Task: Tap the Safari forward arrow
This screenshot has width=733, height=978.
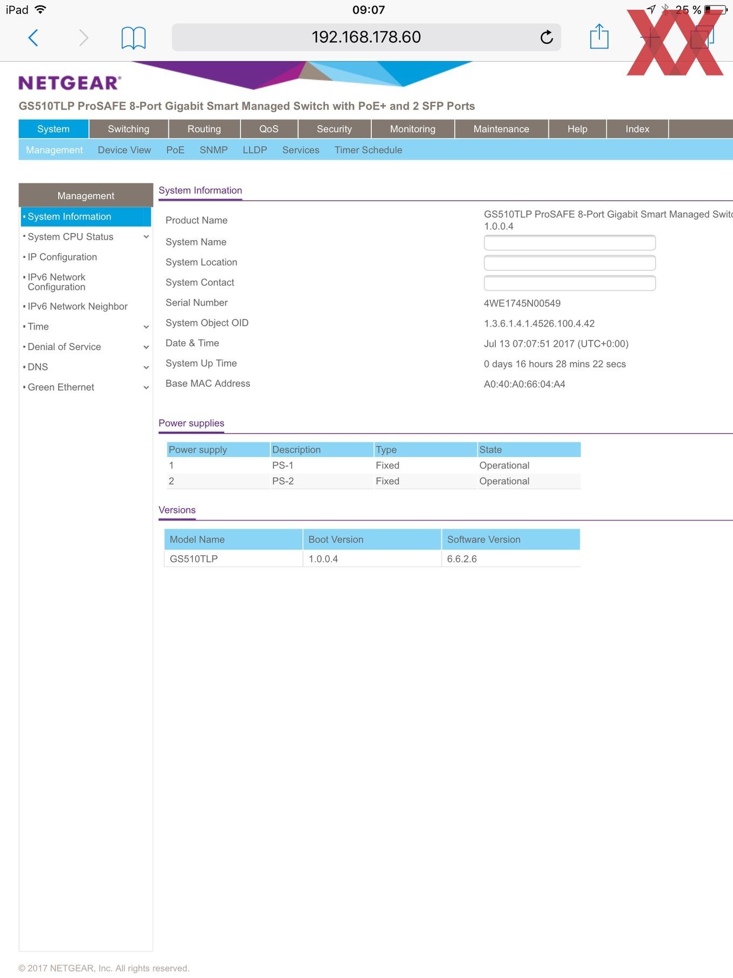Action: pos(83,38)
